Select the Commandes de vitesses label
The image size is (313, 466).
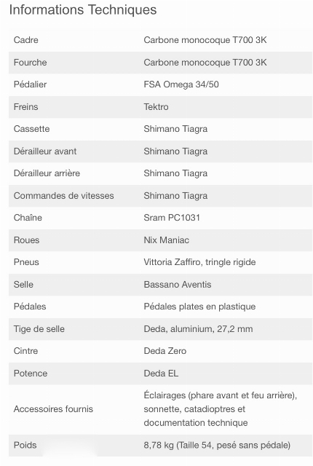[x=64, y=196]
